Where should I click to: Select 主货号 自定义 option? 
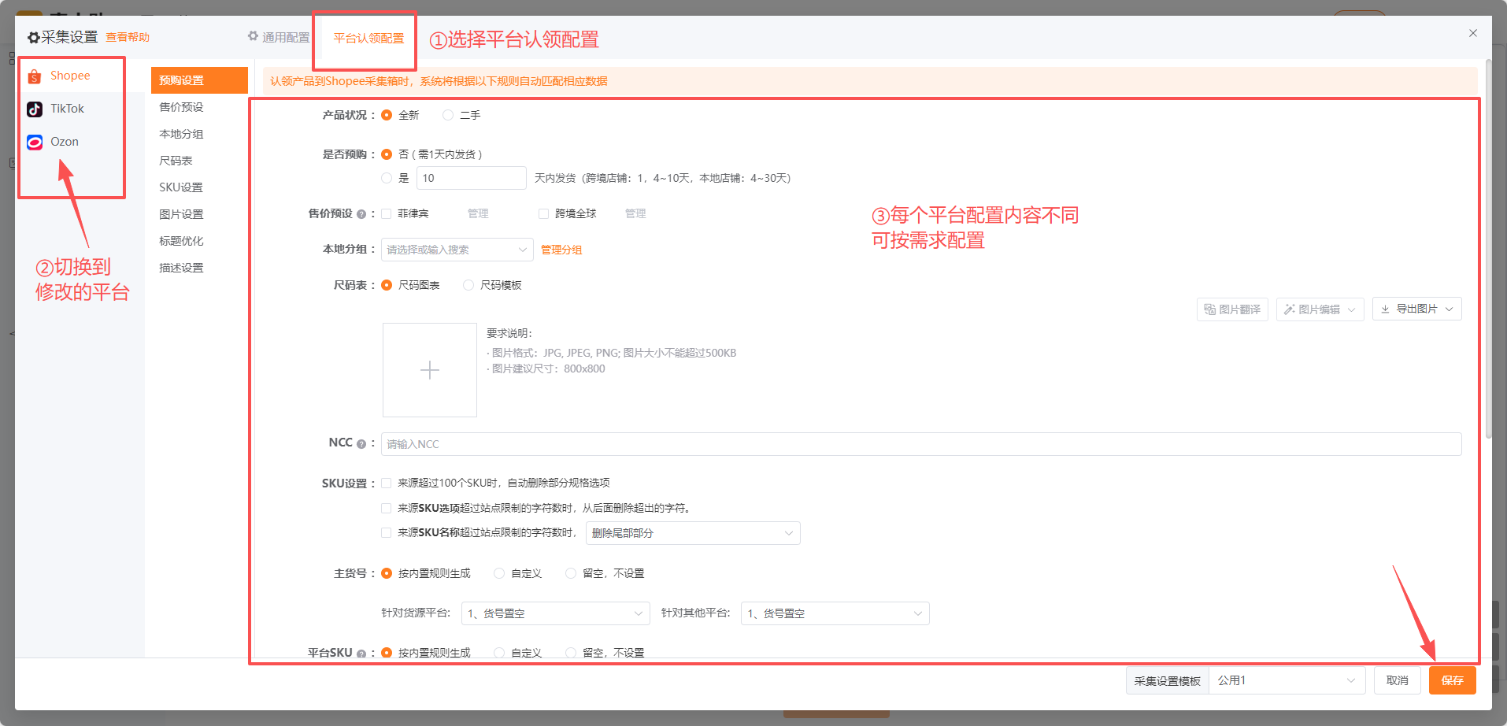499,573
